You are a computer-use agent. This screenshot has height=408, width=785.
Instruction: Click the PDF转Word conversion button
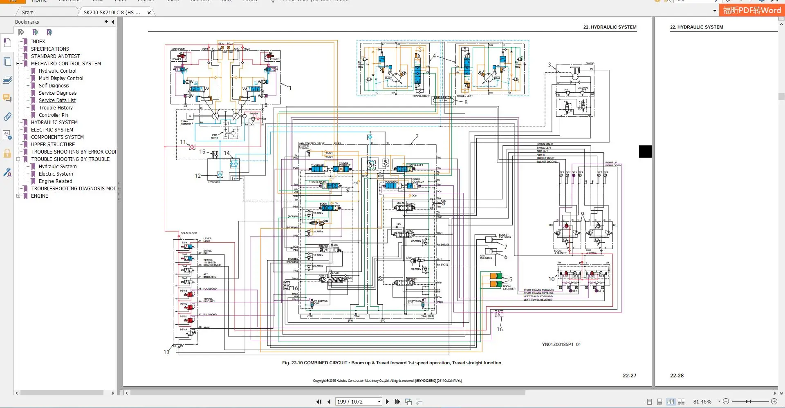[751, 10]
